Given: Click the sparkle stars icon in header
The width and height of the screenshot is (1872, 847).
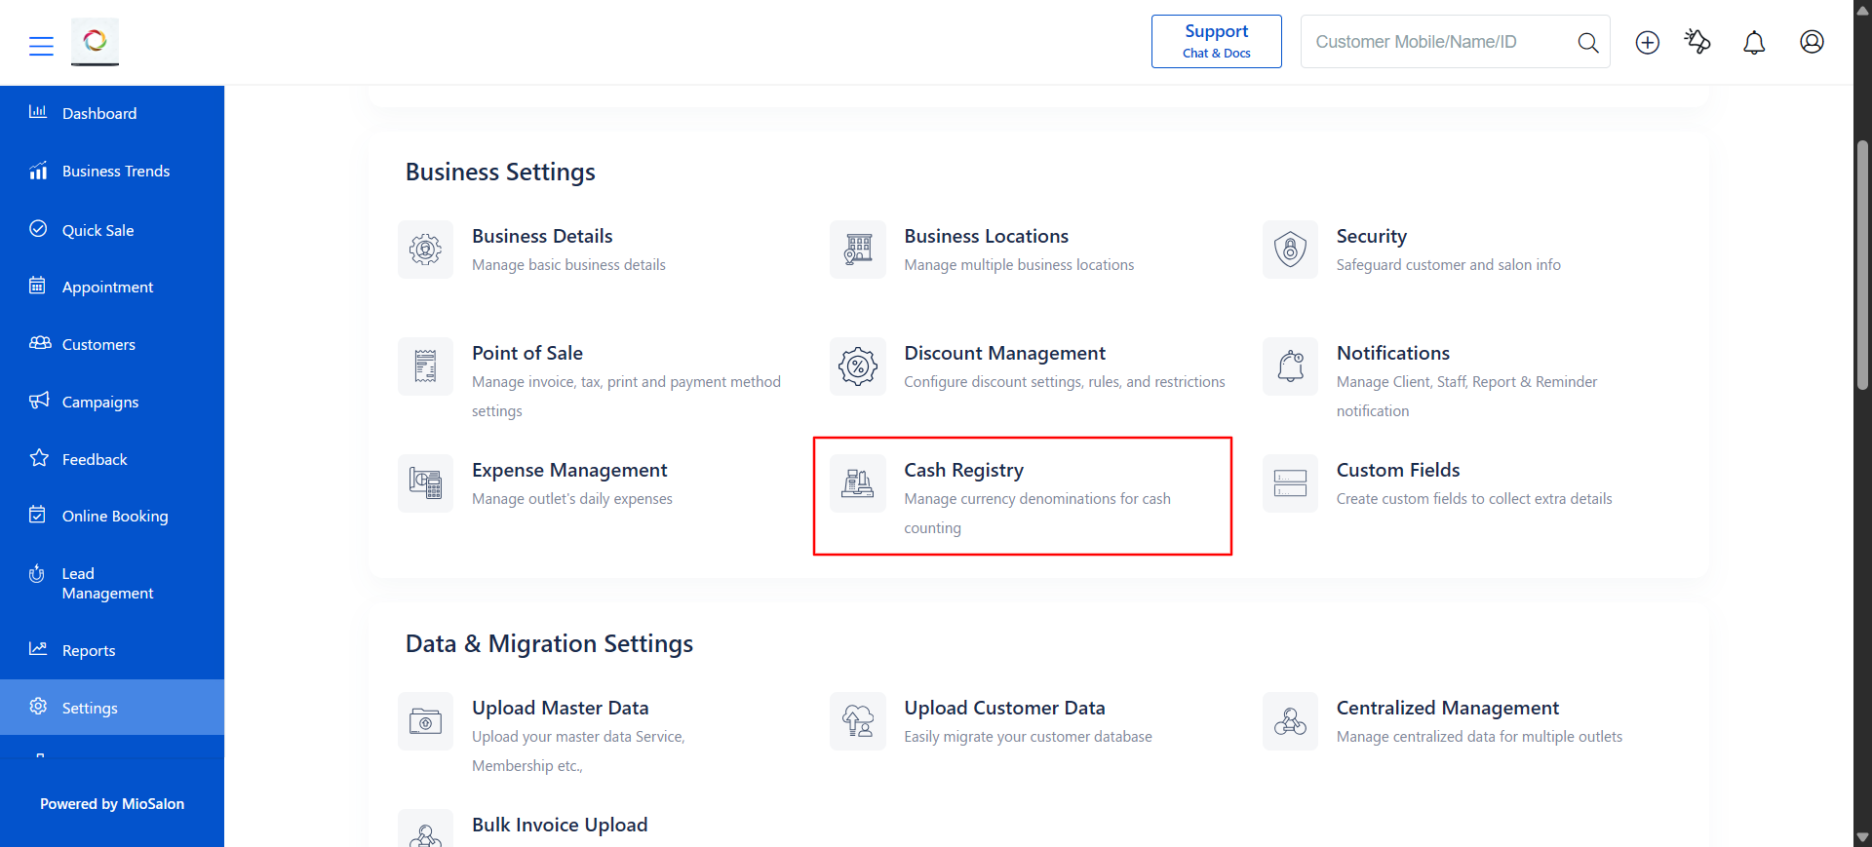Looking at the screenshot, I should pos(1697,41).
